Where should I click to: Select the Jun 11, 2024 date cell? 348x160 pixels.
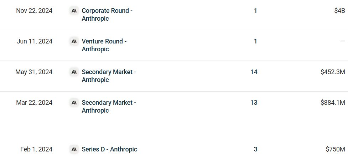[35, 41]
